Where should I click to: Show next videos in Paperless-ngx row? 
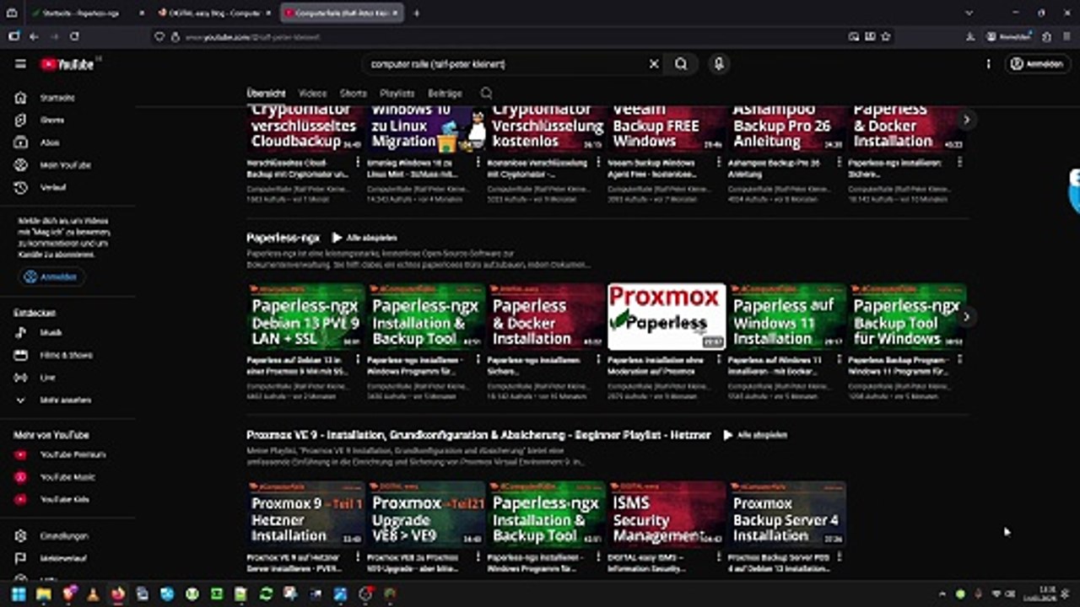(966, 317)
